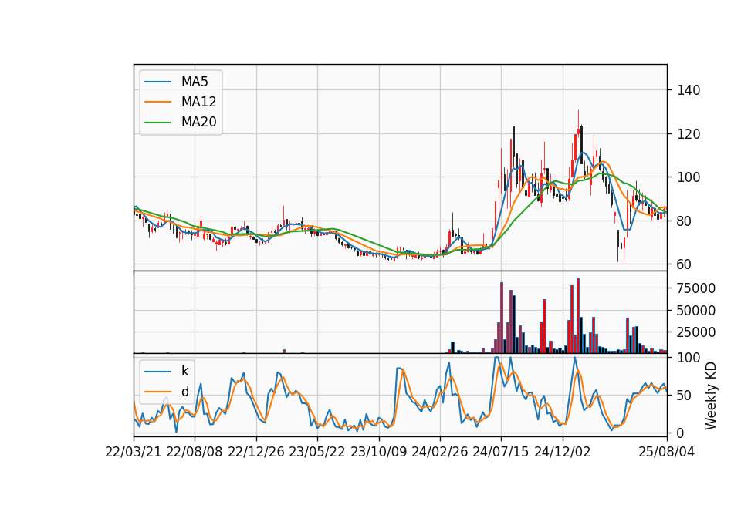Viewport: 741px width, 532px height.
Task: Click the 22/08/08 date label
Action: [x=195, y=452]
